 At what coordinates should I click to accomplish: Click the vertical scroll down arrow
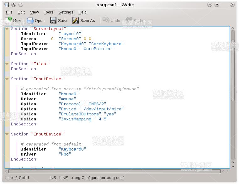click(x=233, y=166)
